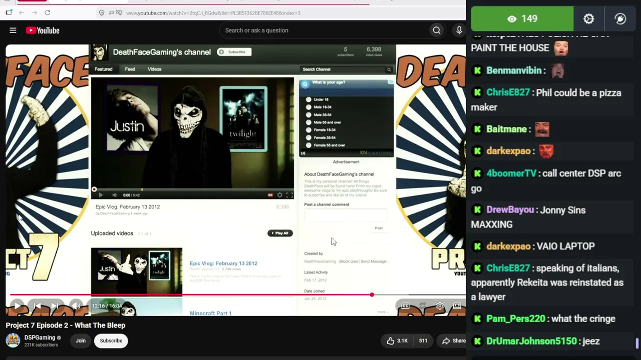Go to YouTube home via the logo
641x360 pixels.
click(x=43, y=30)
